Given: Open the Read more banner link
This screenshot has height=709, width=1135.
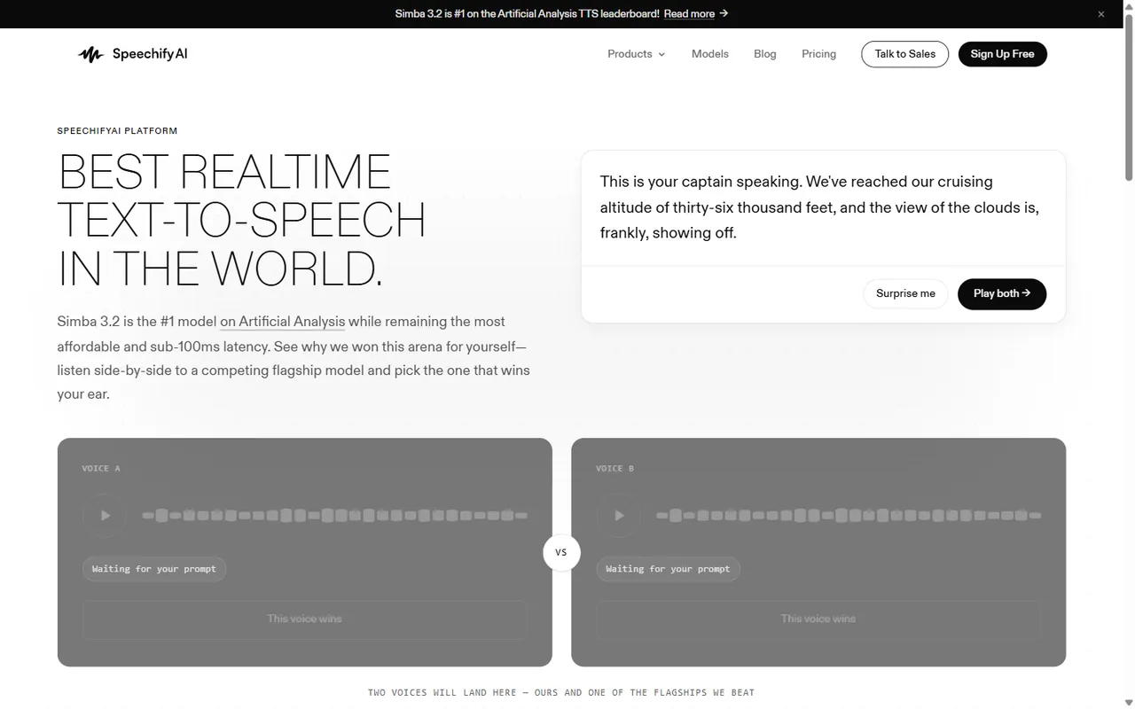Looking at the screenshot, I should click(696, 13).
